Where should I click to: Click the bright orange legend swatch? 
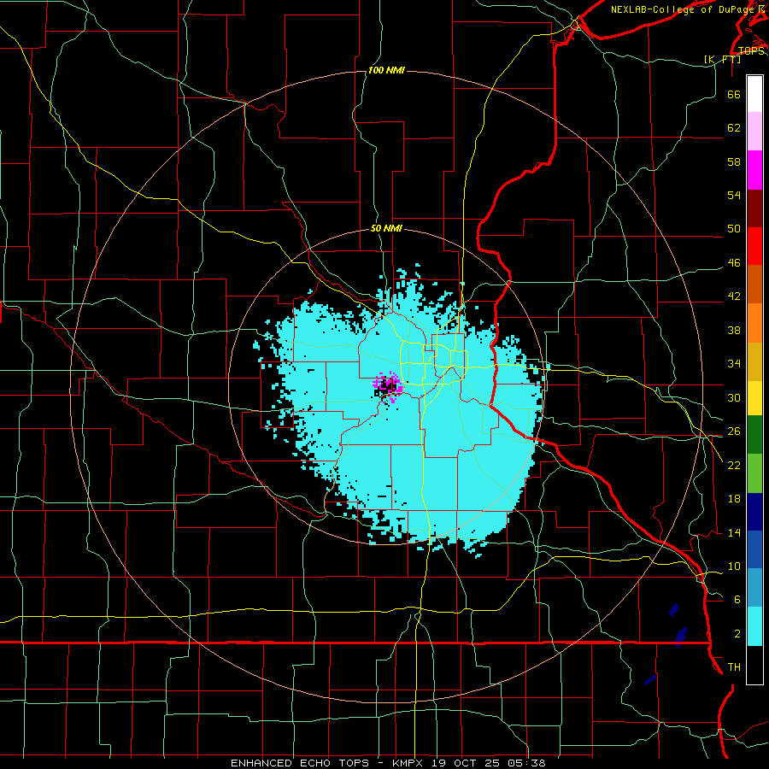pyautogui.click(x=754, y=323)
